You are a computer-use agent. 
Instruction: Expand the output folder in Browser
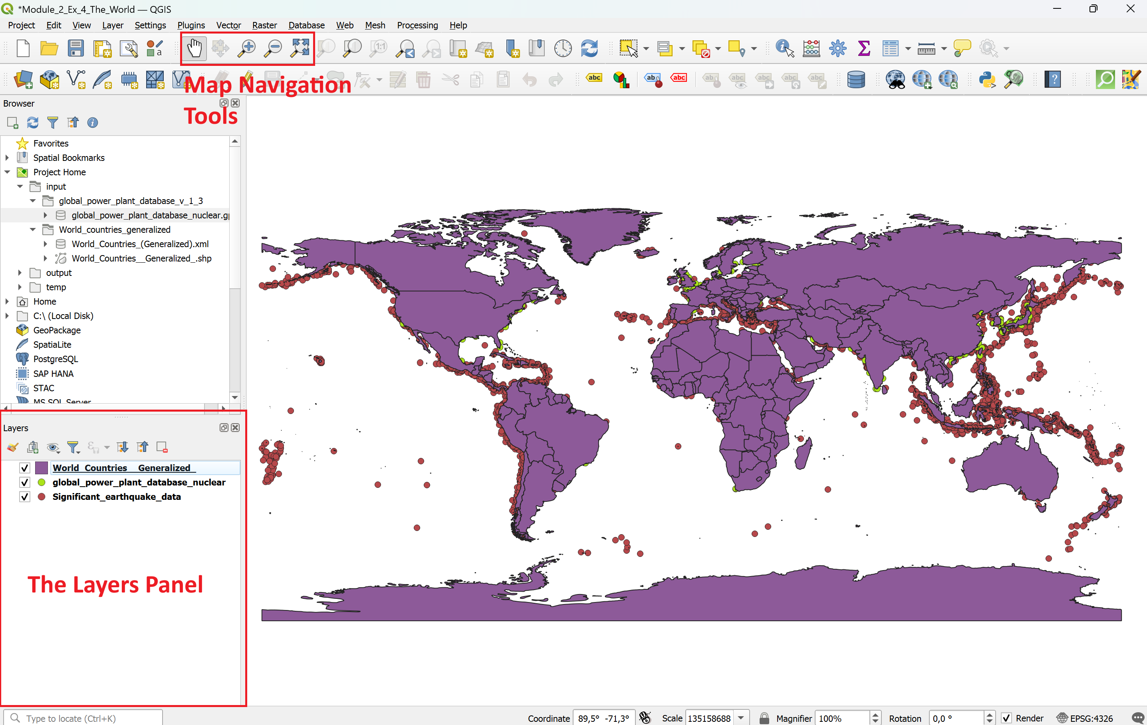[x=20, y=273]
